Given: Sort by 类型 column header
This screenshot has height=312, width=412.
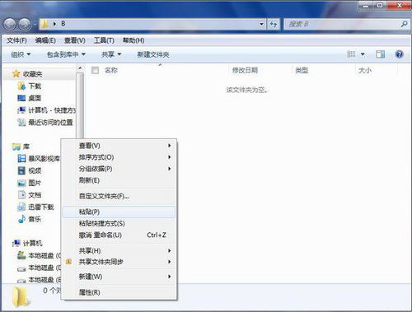Looking at the screenshot, I should [x=302, y=70].
